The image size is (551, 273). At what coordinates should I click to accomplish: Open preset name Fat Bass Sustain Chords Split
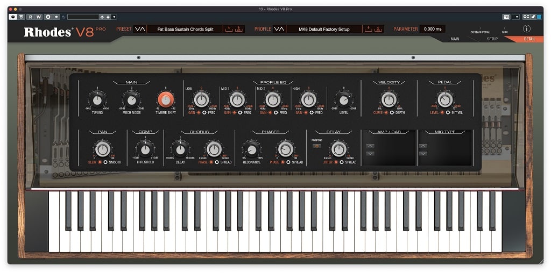(185, 29)
